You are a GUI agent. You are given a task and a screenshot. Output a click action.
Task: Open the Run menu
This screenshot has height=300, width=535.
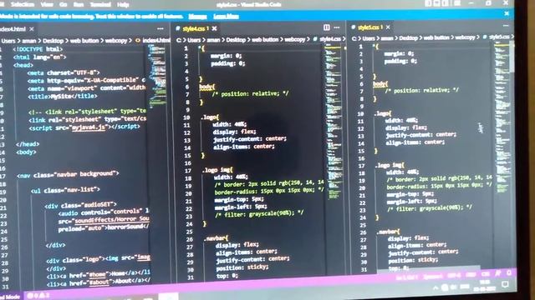(x=79, y=4)
